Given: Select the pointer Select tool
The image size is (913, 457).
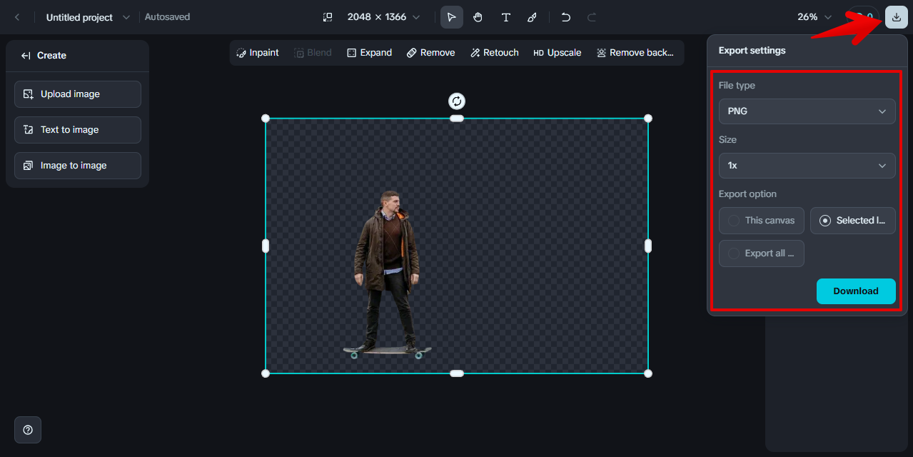Looking at the screenshot, I should [x=451, y=17].
